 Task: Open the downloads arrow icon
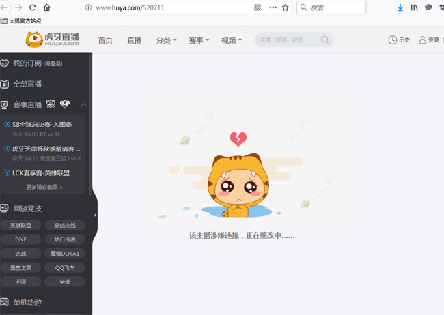click(x=400, y=7)
